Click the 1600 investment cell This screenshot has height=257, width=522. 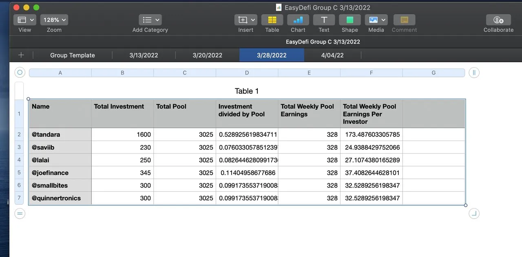point(122,134)
